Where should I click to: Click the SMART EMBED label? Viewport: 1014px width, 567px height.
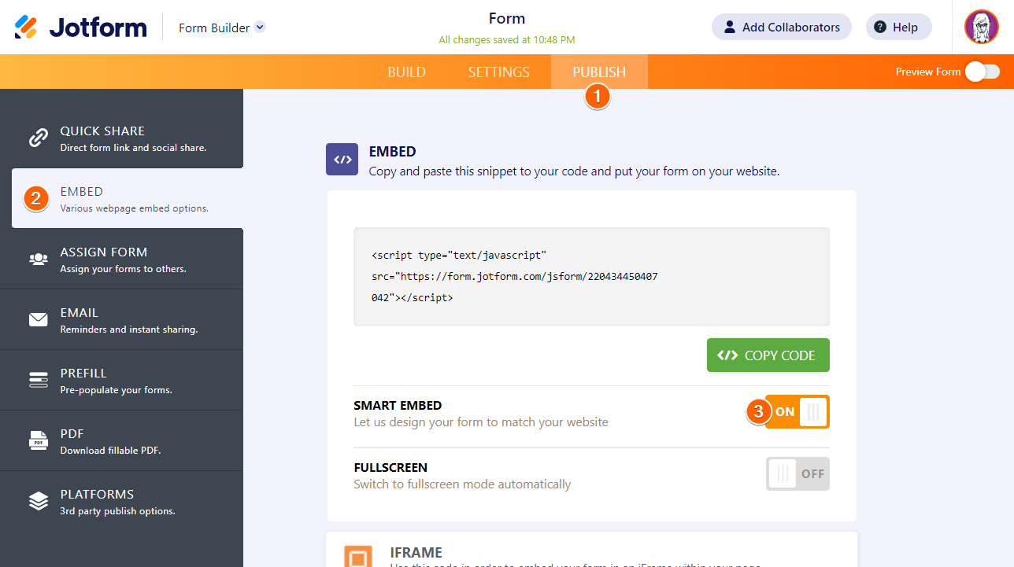coord(398,406)
